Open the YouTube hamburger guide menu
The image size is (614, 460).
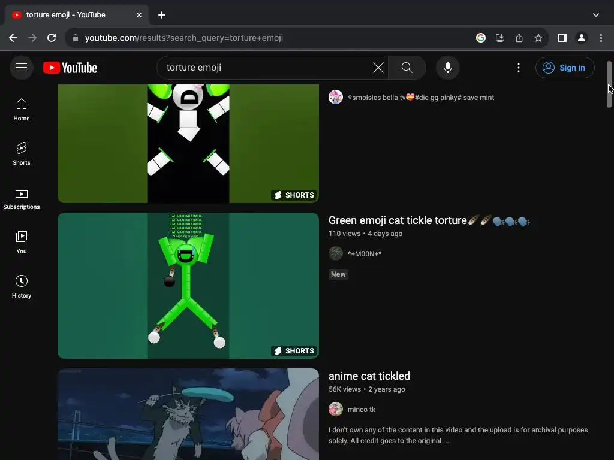pyautogui.click(x=22, y=68)
